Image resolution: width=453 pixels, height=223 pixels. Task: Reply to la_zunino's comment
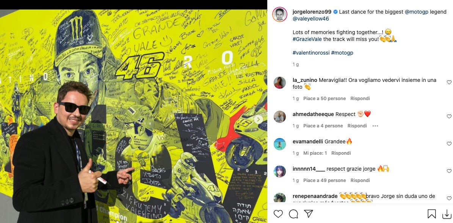click(x=360, y=99)
